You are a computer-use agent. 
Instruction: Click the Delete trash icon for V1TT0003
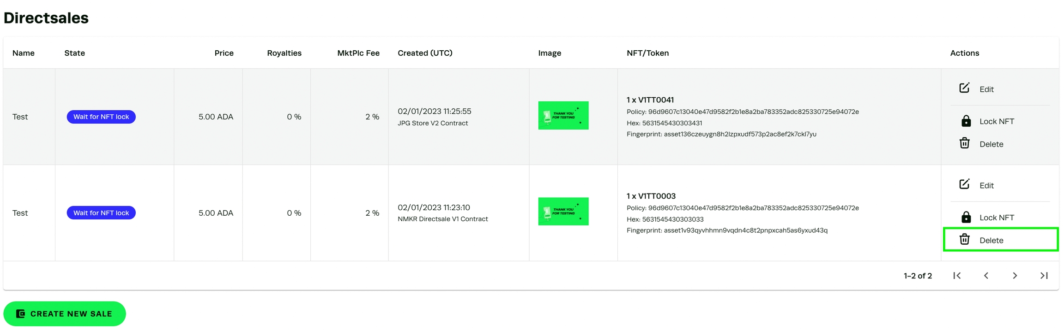[964, 239]
